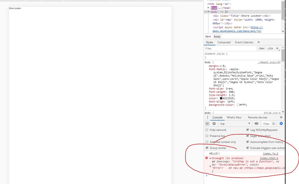Click the line-height 1.5 value

click(x=231, y=95)
